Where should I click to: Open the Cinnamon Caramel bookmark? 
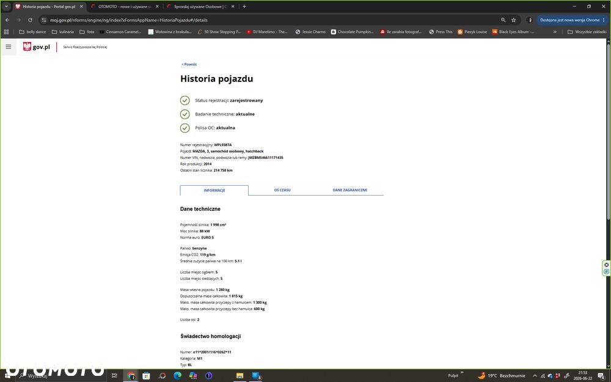tap(120, 32)
